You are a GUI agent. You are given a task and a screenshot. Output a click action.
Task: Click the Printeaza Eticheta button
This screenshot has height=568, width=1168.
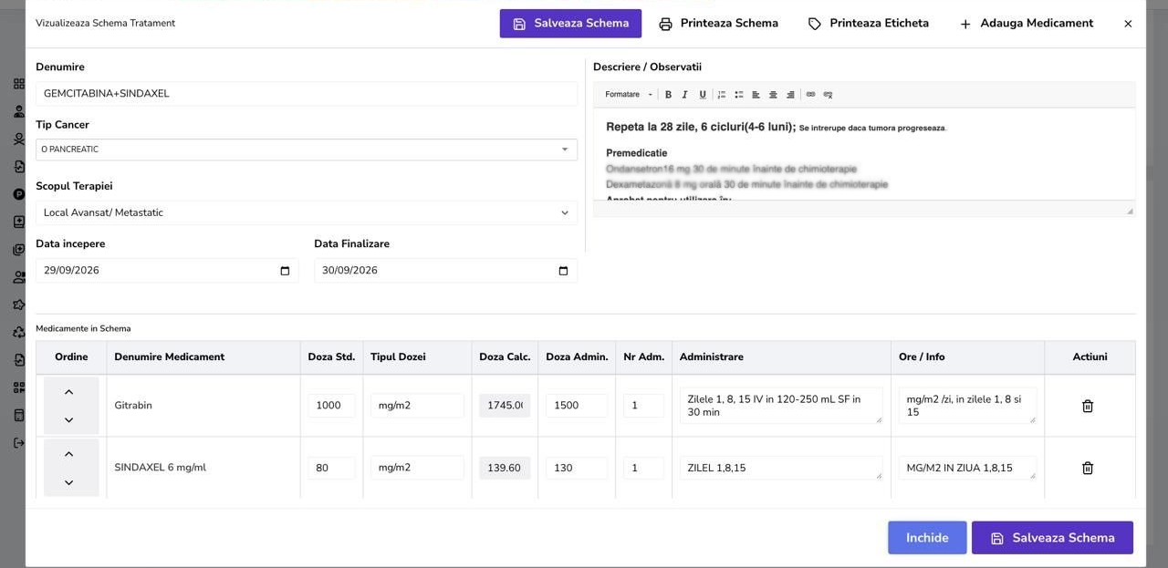(869, 24)
